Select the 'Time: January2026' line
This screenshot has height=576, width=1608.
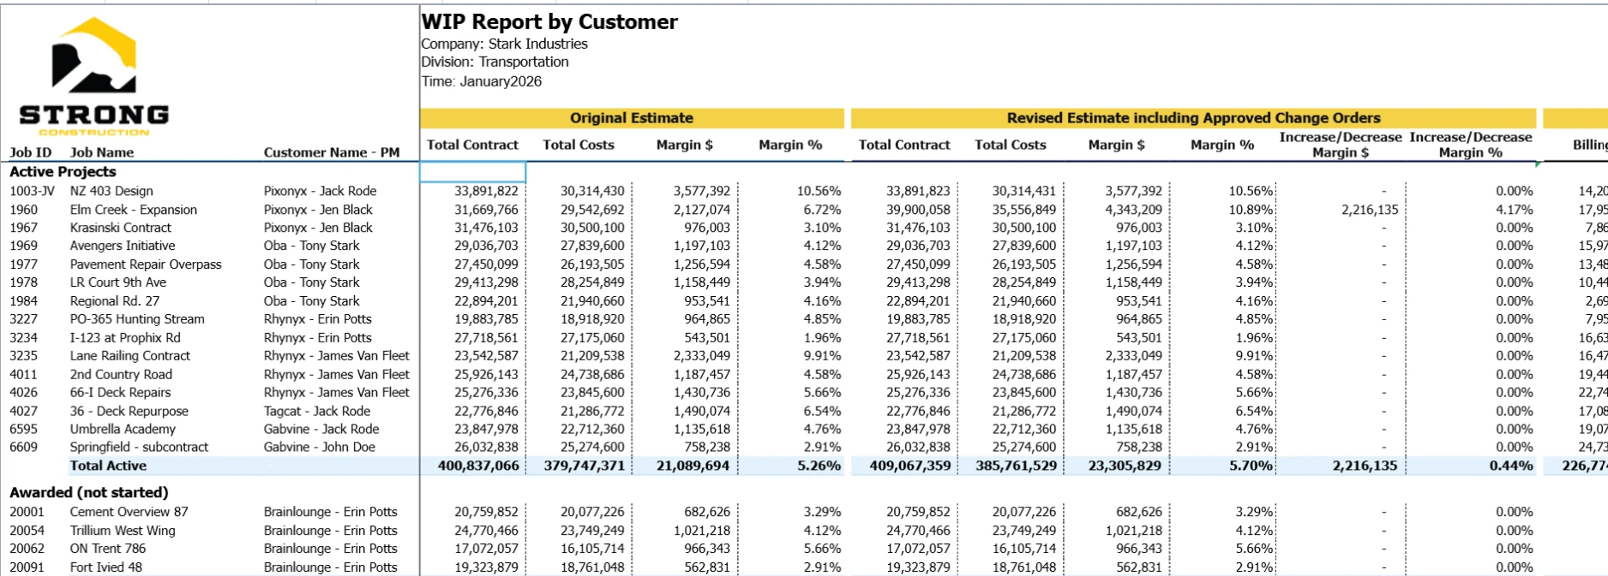481,81
